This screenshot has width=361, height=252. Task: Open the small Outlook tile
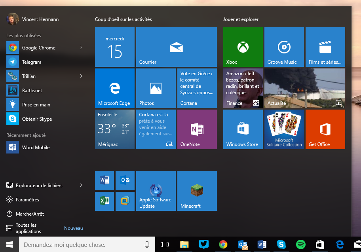click(x=125, y=181)
